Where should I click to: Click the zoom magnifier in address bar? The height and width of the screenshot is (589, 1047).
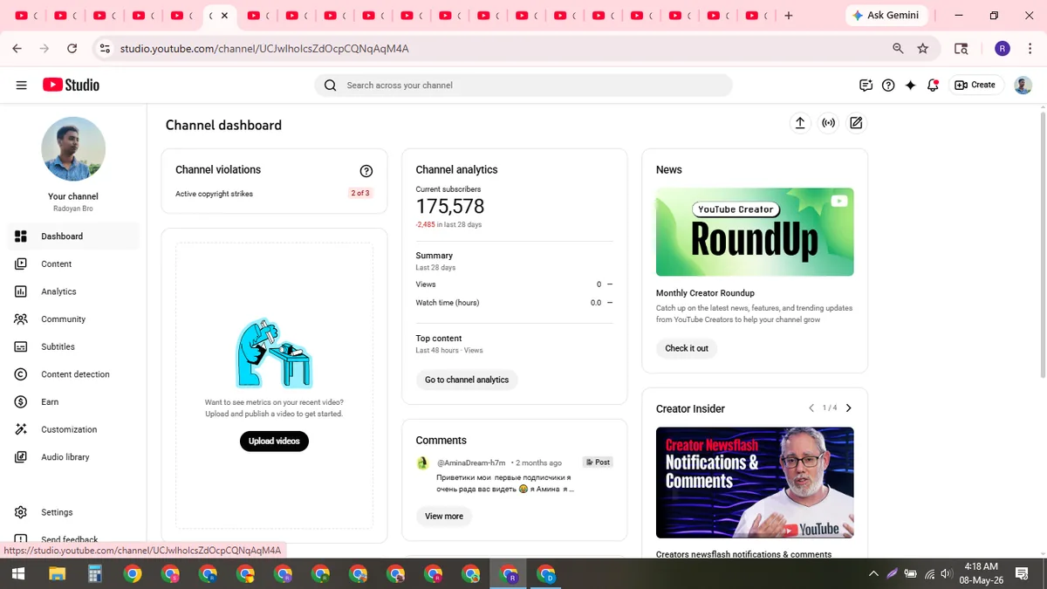(x=898, y=49)
